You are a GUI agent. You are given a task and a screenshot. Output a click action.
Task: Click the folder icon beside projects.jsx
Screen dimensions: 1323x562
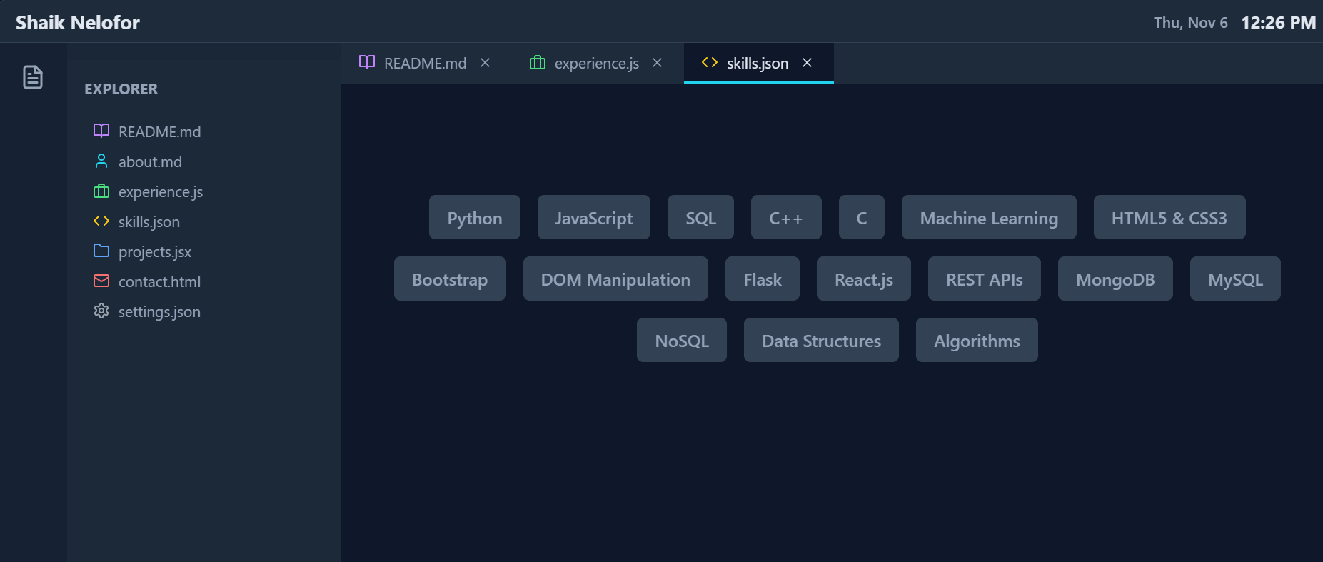[x=101, y=251]
